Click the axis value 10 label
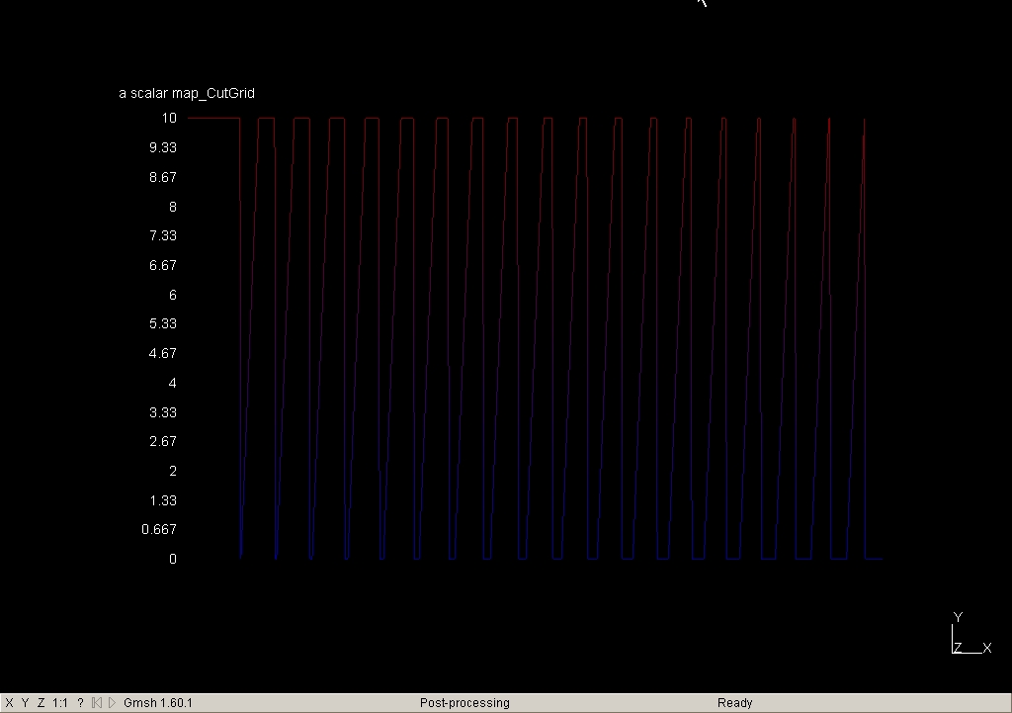 pyautogui.click(x=169, y=119)
